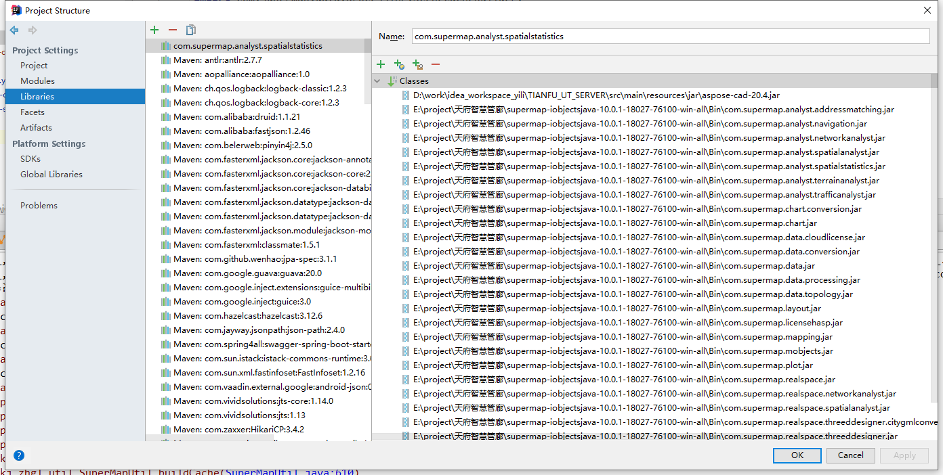Image resolution: width=943 pixels, height=475 pixels.
Task: Select Maven: ch.qos.logback:logback-classic:1.2.3
Action: click(x=259, y=89)
